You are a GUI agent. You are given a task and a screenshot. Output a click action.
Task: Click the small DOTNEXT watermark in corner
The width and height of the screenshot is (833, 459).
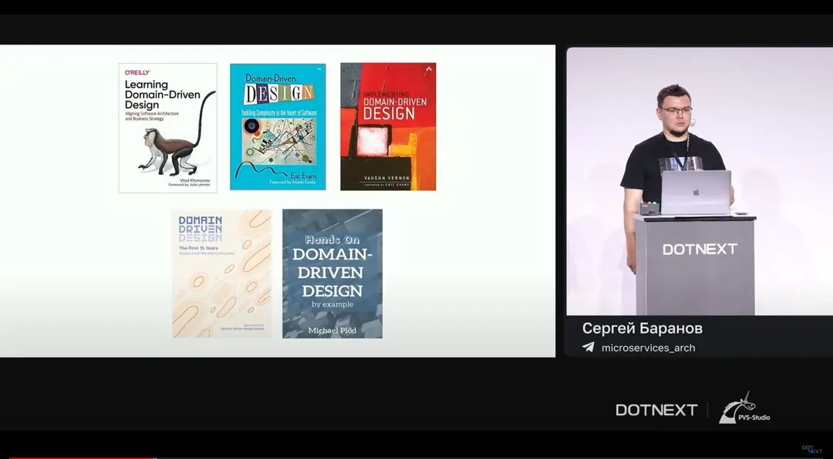tap(811, 450)
